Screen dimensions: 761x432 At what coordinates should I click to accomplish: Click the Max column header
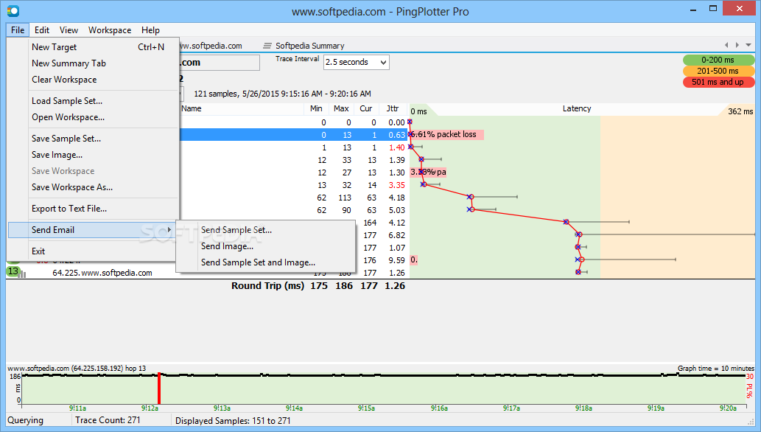[x=341, y=109]
